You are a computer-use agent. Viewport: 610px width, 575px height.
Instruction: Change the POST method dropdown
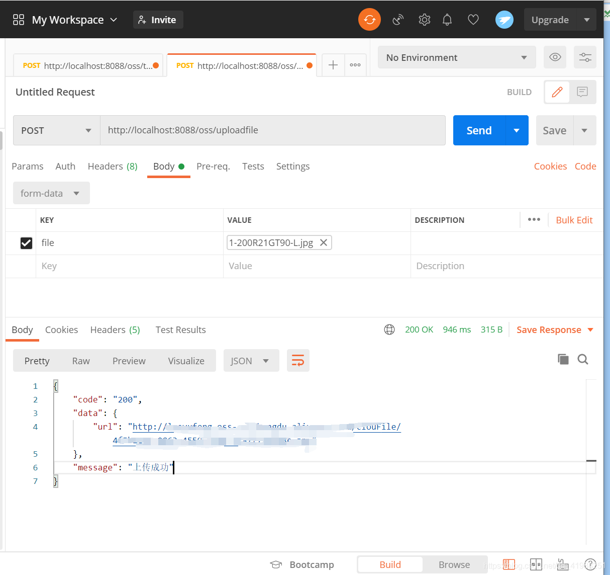[57, 130]
